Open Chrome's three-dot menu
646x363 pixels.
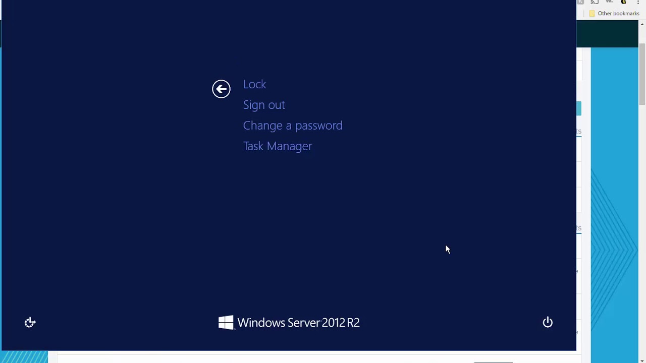(x=638, y=2)
